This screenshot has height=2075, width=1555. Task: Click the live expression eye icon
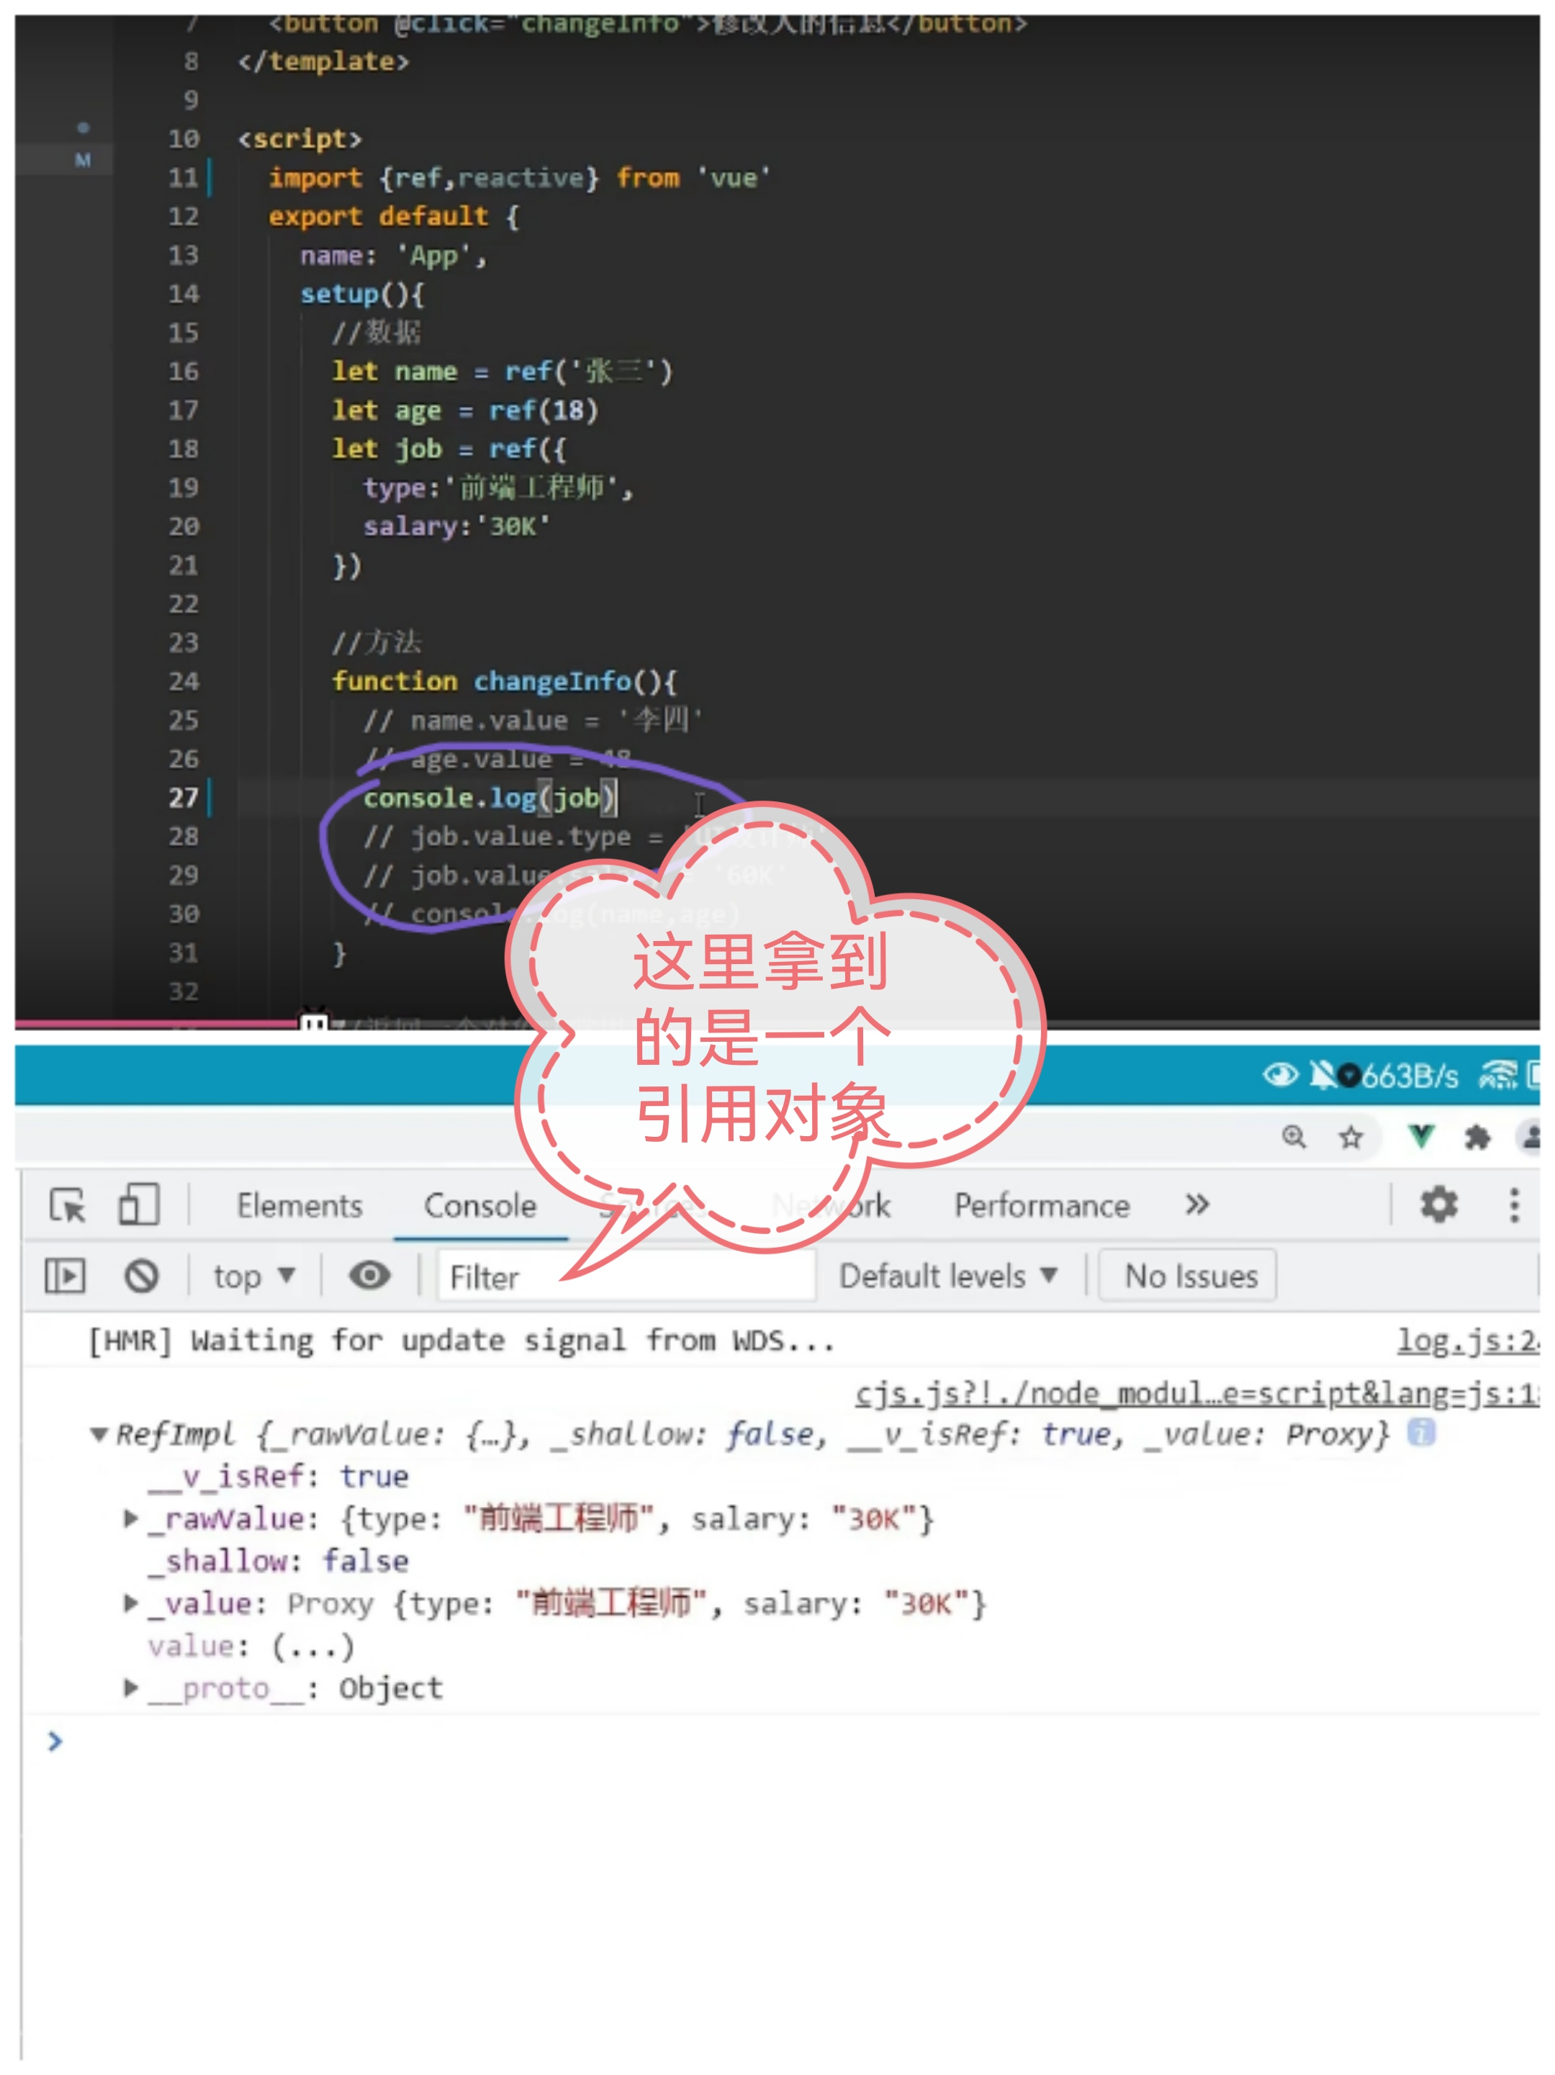point(369,1276)
